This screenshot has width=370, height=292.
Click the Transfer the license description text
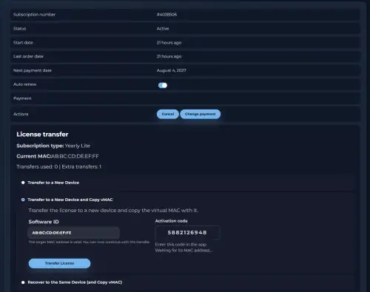point(113,211)
